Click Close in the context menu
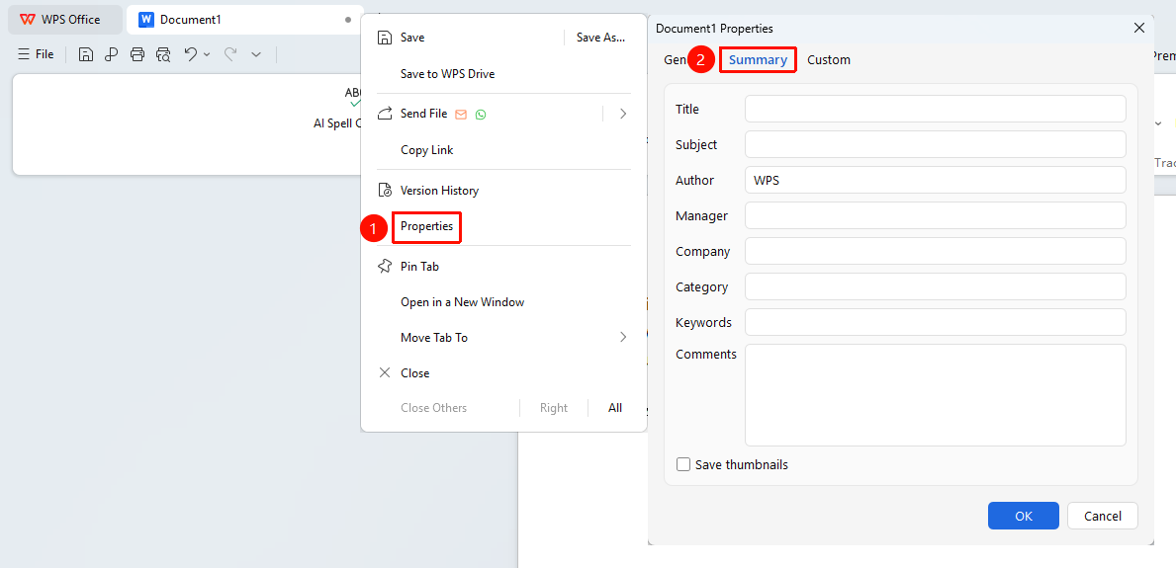The height and width of the screenshot is (568, 1176). (414, 373)
